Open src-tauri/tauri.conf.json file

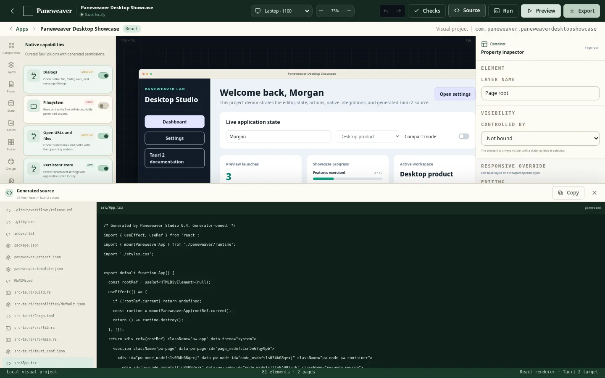pyautogui.click(x=48, y=351)
